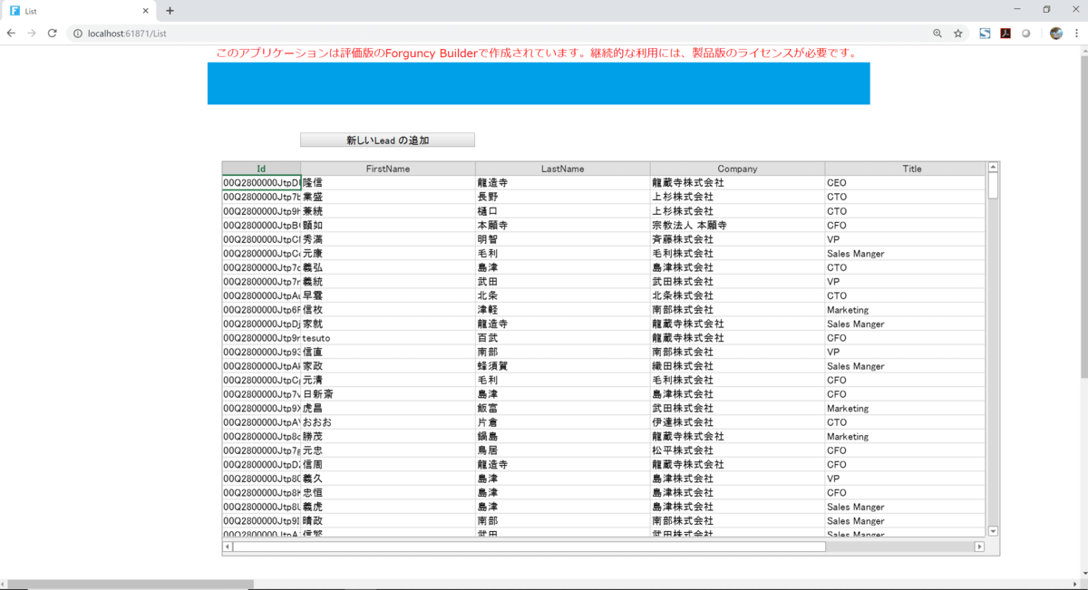Select the FirstName cell 隆信

[388, 183]
